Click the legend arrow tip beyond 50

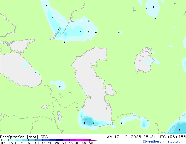pos(93,140)
